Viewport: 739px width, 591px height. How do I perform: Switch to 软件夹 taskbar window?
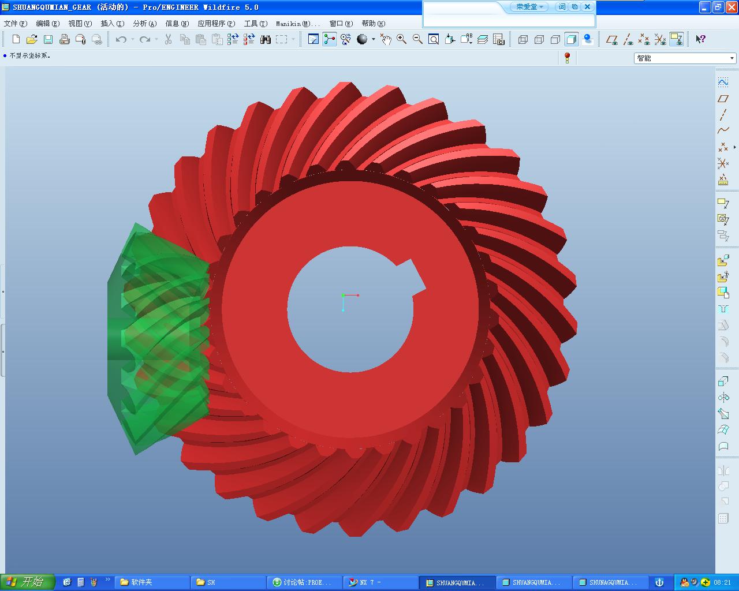(152, 582)
